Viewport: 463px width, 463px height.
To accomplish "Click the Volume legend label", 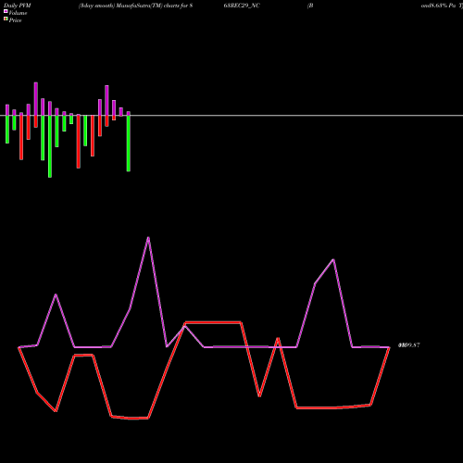I will 18,13.
